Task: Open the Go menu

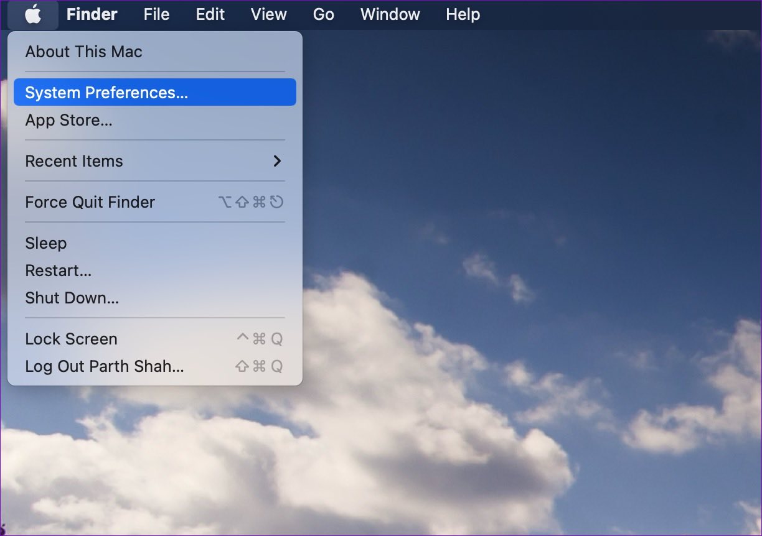Action: [x=324, y=14]
